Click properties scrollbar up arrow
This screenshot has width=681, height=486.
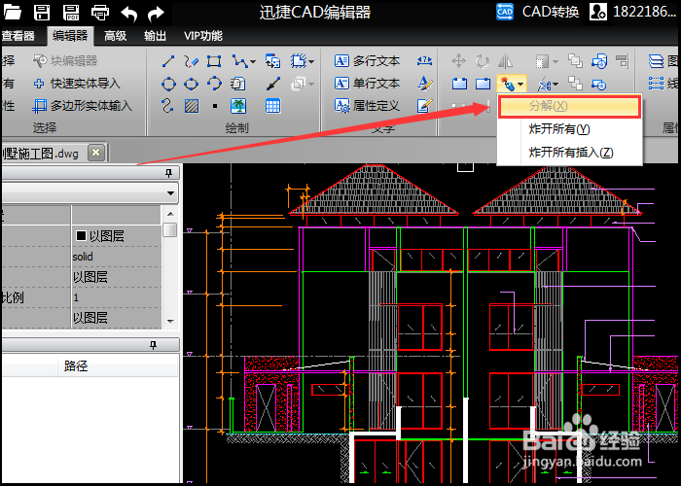170,214
